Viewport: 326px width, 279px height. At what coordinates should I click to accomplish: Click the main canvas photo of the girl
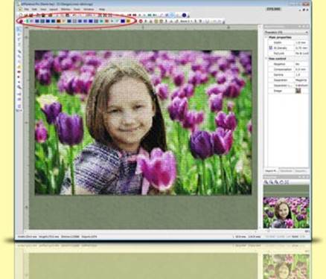(143, 123)
